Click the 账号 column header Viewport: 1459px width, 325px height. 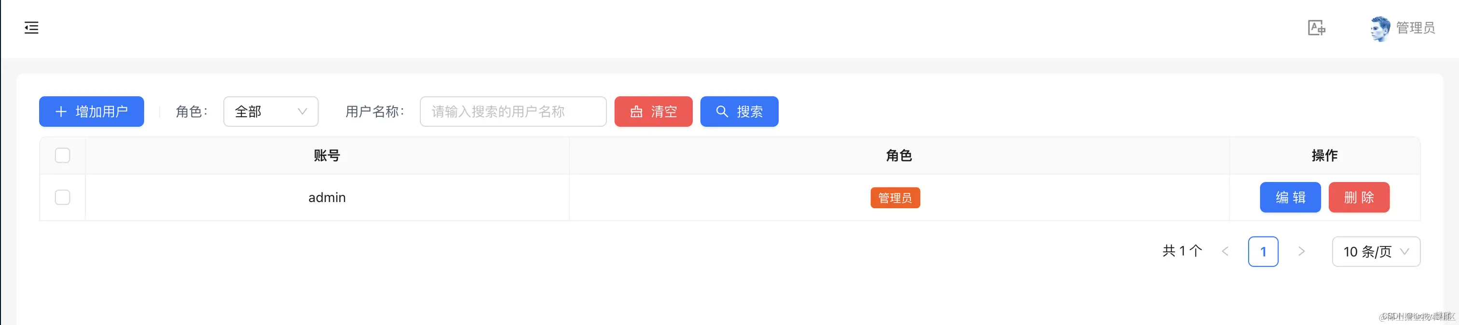(326, 155)
